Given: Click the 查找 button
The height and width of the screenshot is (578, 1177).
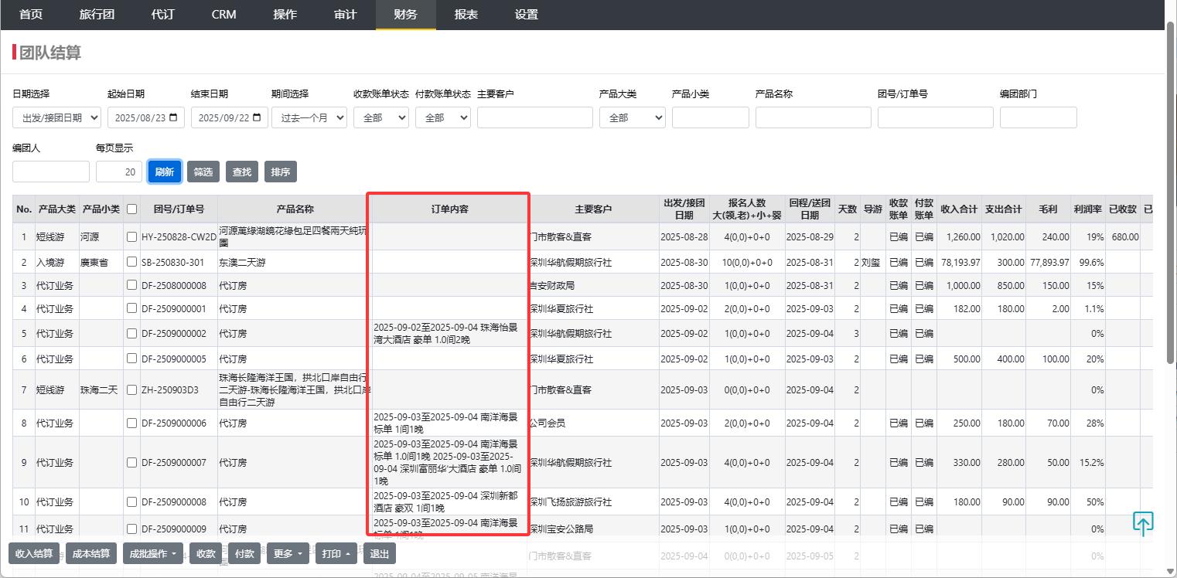Looking at the screenshot, I should (242, 172).
